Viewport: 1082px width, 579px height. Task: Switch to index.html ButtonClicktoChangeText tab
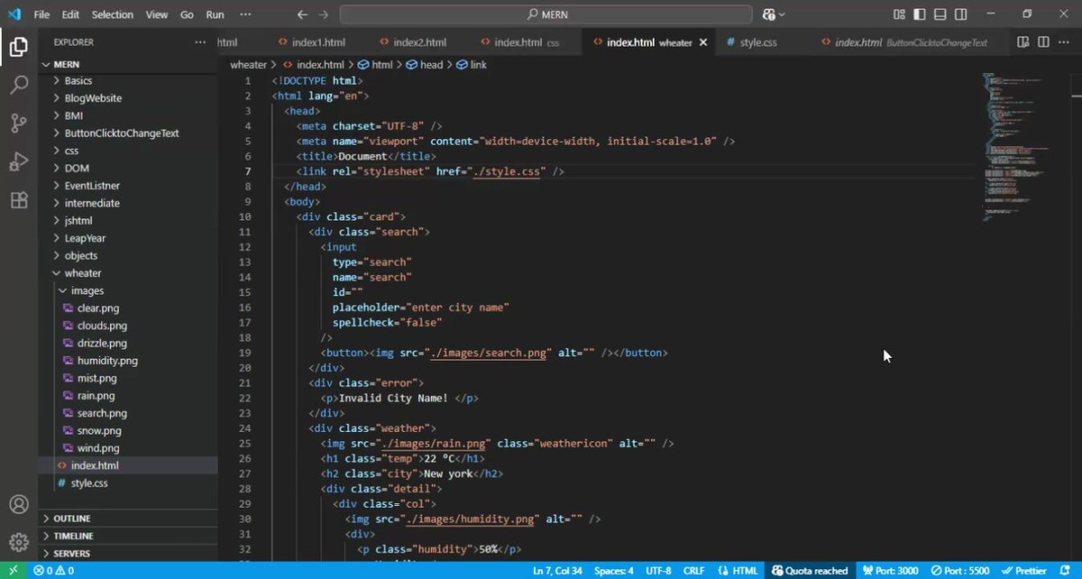point(903,42)
